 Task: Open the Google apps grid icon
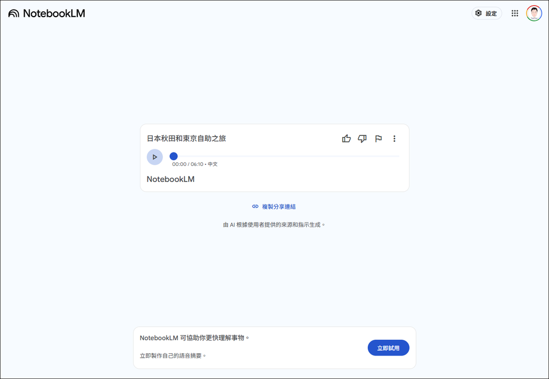click(x=515, y=13)
